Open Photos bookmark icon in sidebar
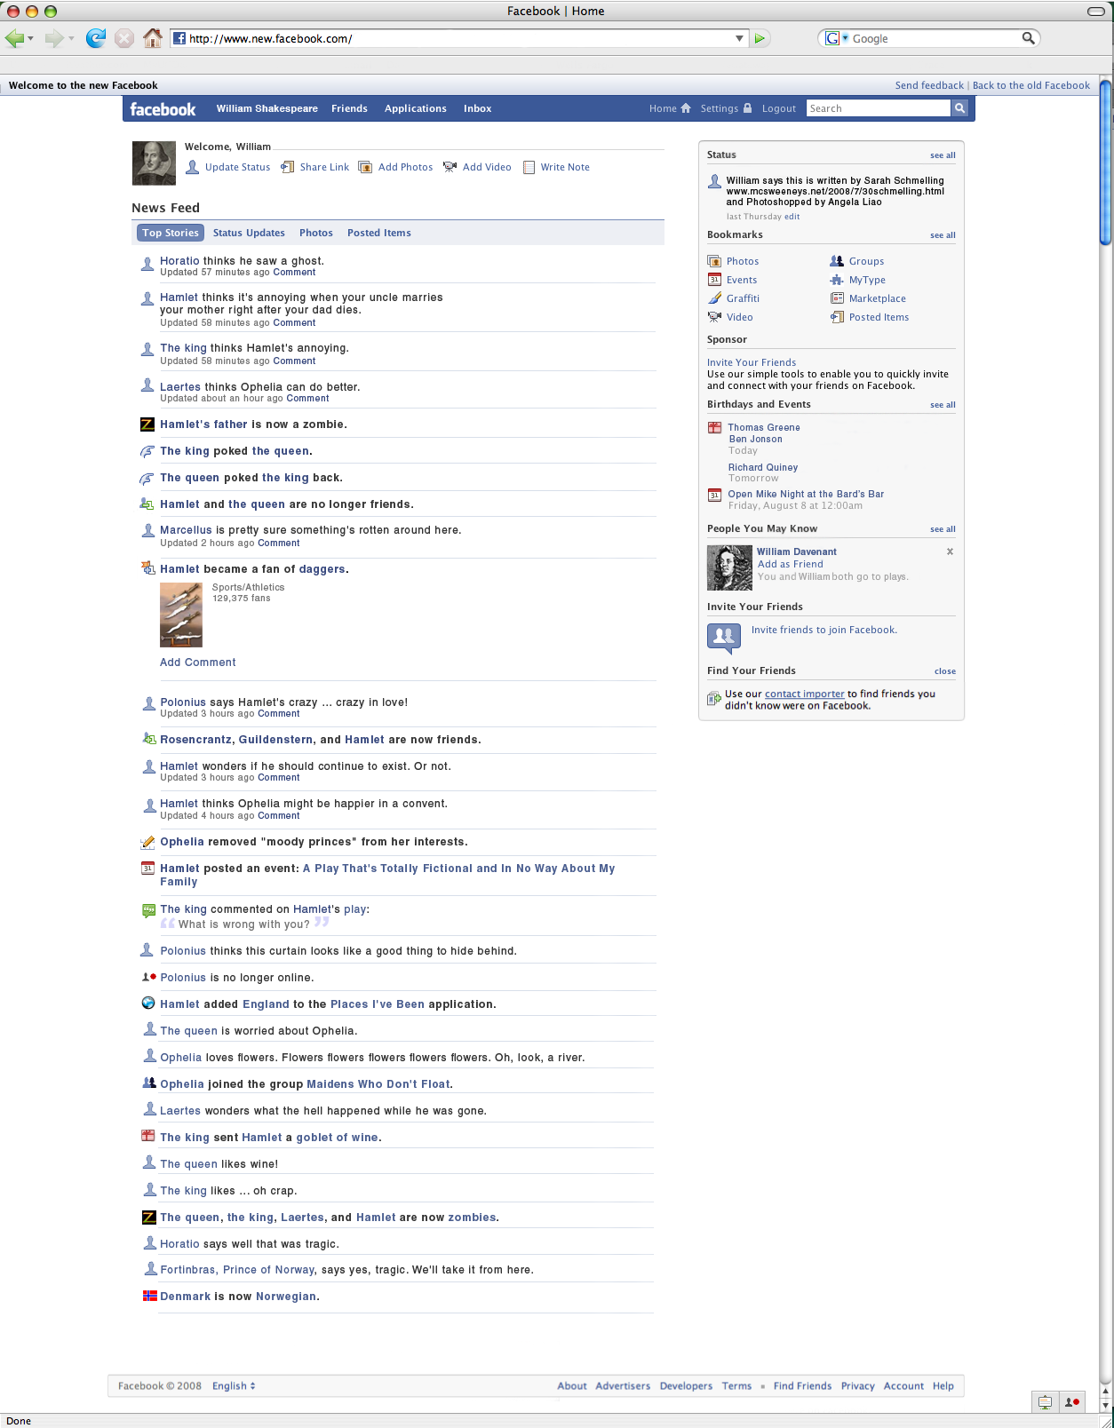Viewport: 1114px width, 1428px height. pos(714,261)
